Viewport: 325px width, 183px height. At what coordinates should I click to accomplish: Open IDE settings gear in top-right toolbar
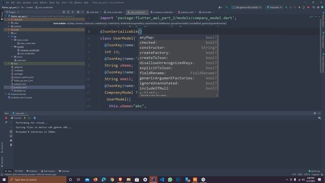click(x=318, y=7)
